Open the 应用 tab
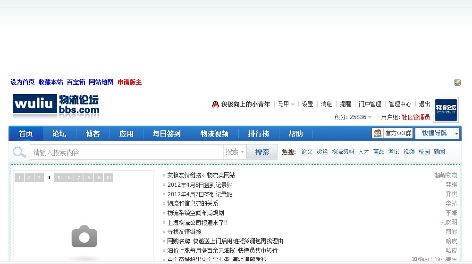The image size is (472, 264). pyautogui.click(x=126, y=134)
